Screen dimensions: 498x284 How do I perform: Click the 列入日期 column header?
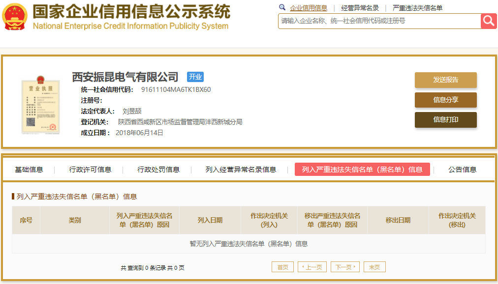click(210, 220)
